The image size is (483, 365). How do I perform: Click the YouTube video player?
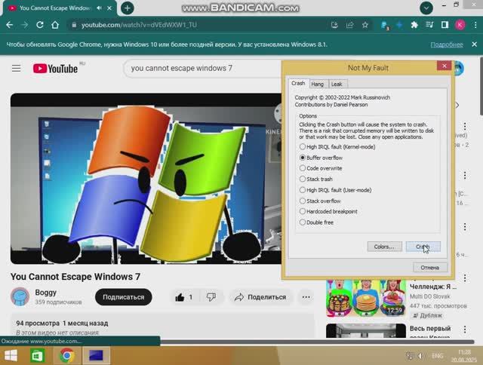click(x=146, y=179)
